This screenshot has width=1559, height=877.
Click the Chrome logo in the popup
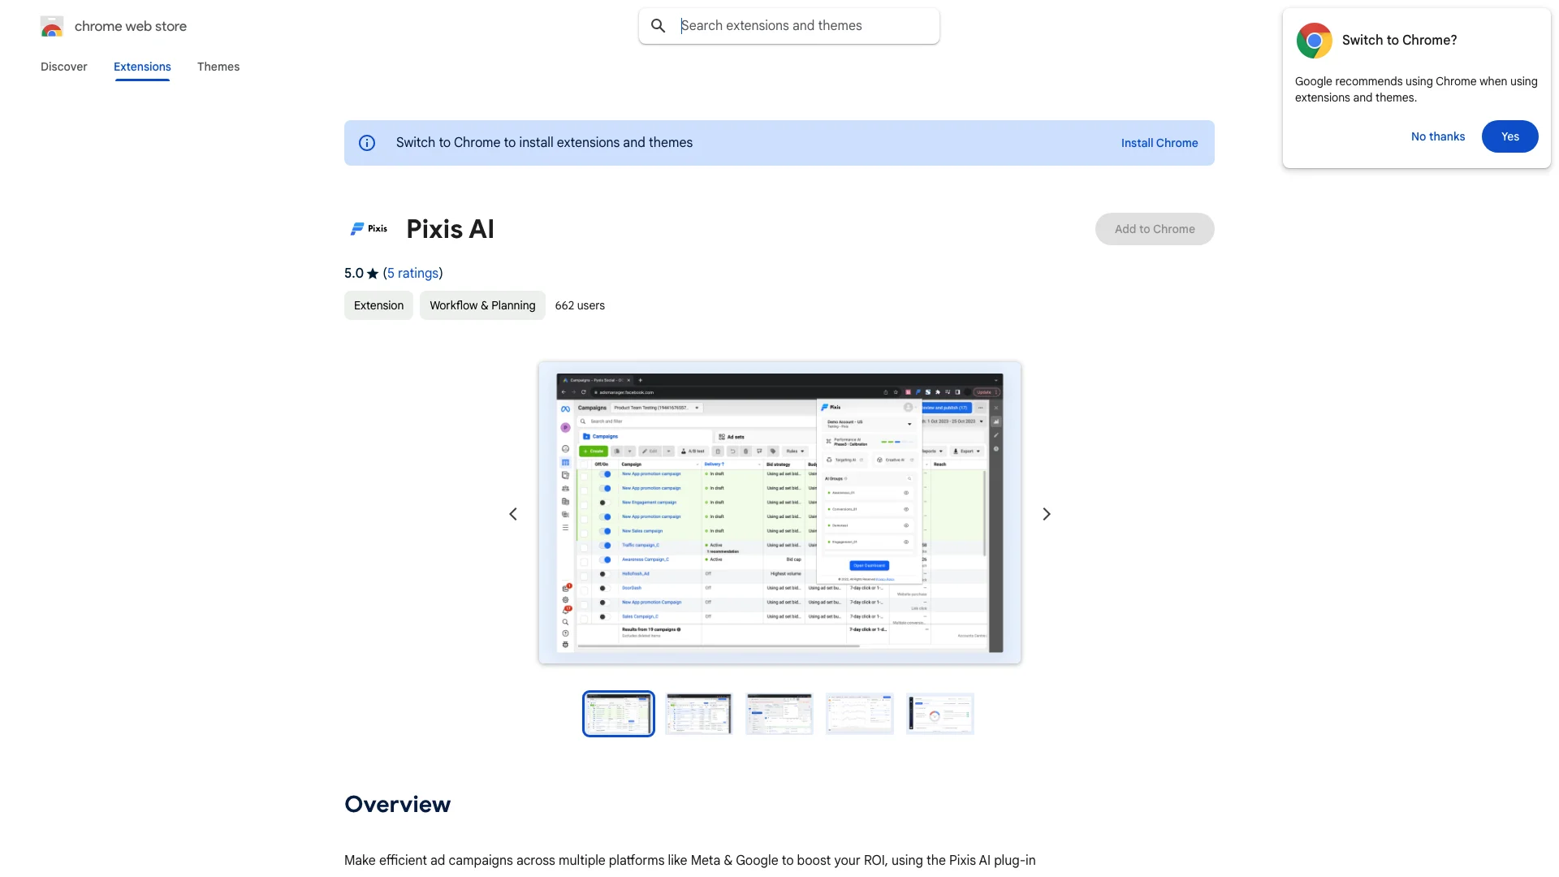pyautogui.click(x=1314, y=41)
